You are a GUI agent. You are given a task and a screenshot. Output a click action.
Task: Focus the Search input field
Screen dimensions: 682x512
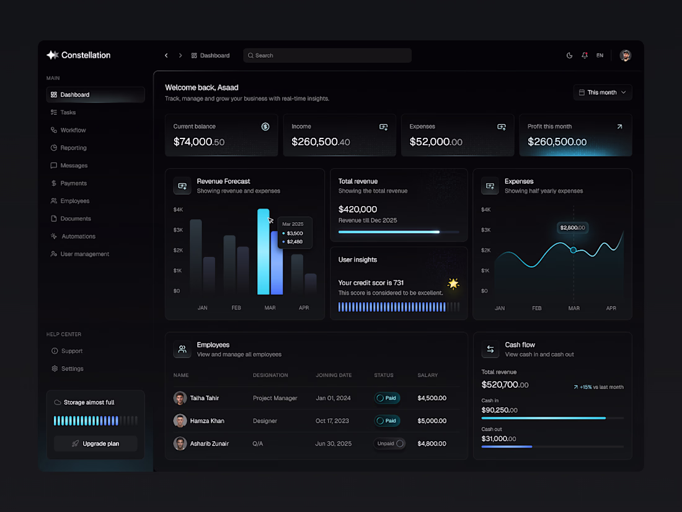(327, 55)
